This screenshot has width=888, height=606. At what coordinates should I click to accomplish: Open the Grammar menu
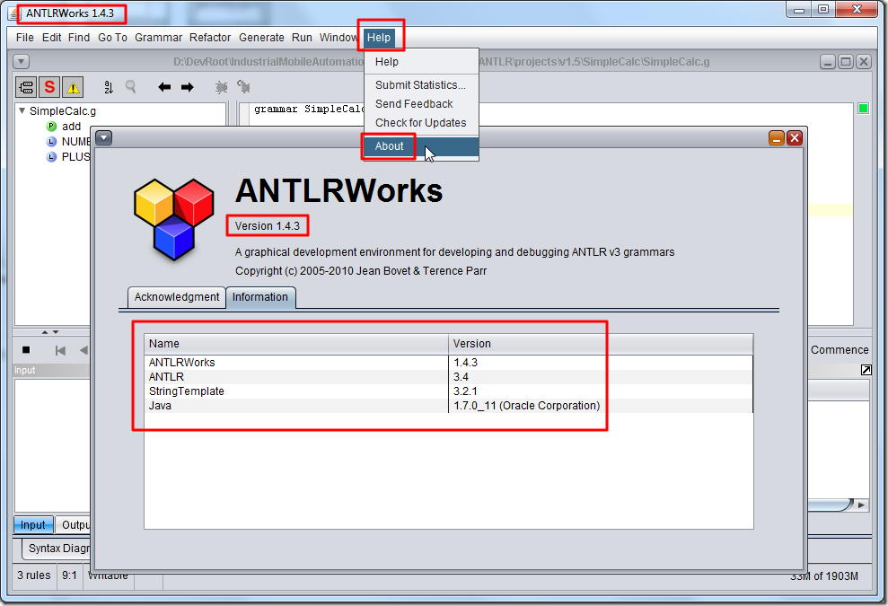pyautogui.click(x=159, y=38)
